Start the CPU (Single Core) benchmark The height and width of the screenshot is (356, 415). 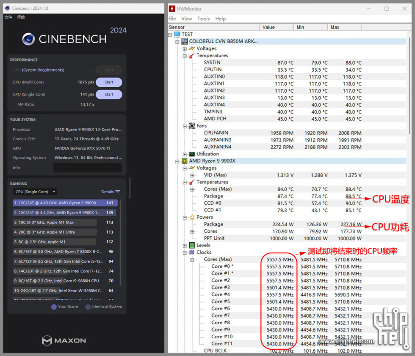click(109, 95)
